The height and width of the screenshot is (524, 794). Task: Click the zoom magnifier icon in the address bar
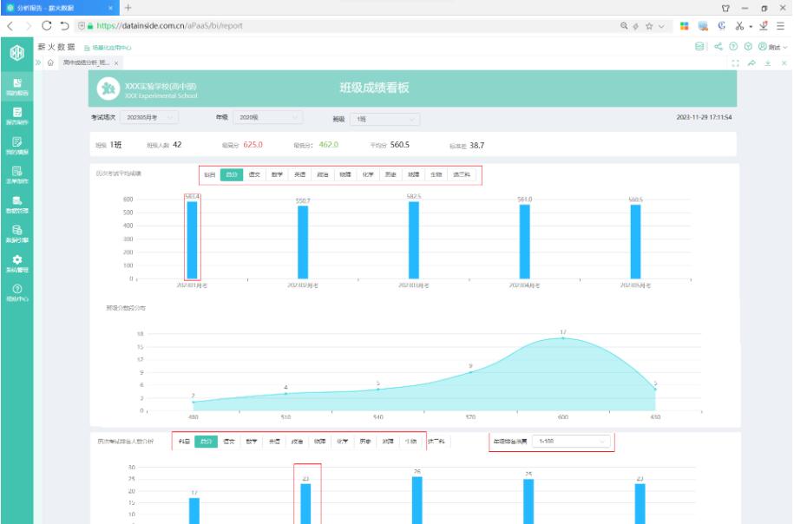pos(624,26)
